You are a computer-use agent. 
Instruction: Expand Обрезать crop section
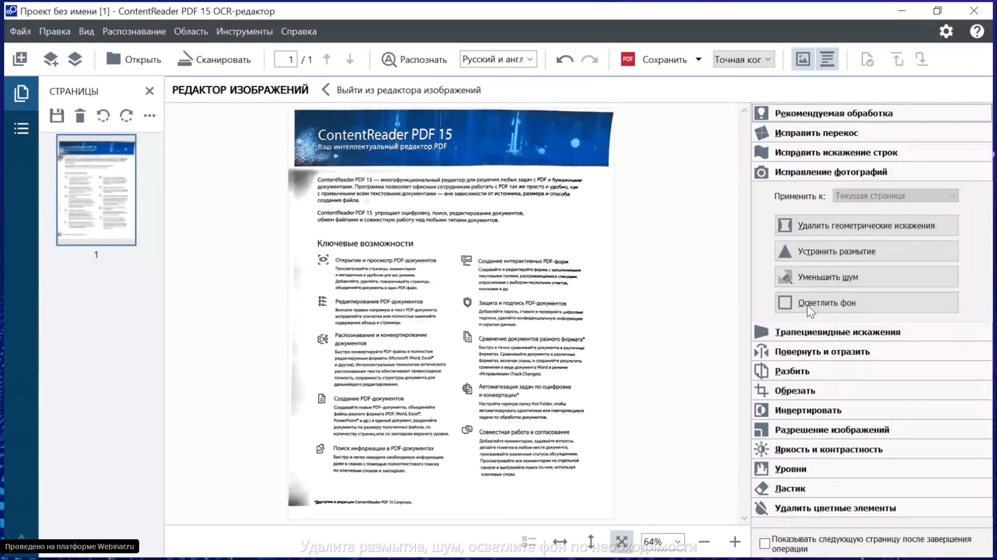pyautogui.click(x=872, y=391)
